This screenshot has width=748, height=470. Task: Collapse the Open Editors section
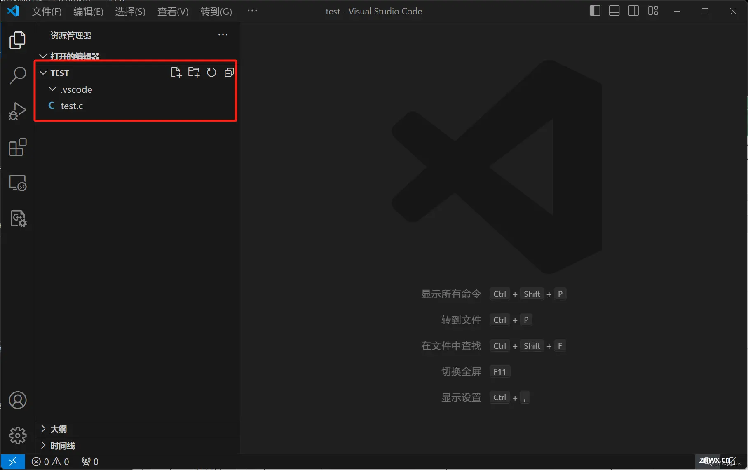tap(43, 56)
